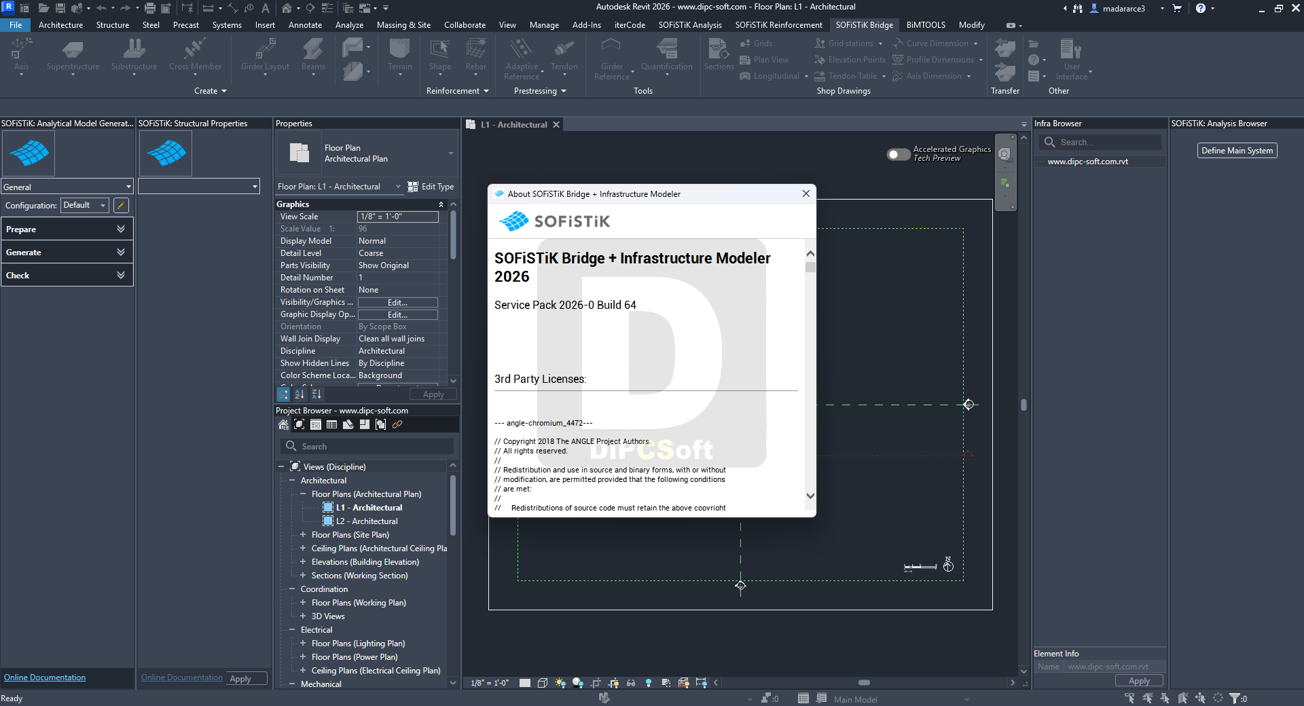Toggle Show Crop Region in view bar

tap(613, 683)
